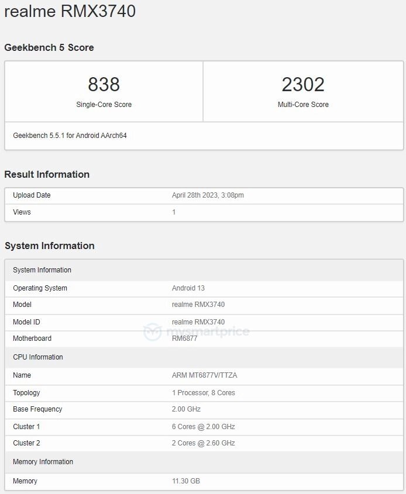Screen dimensions: 406x494
Task: Click the Model ID row label
Action: point(26,322)
